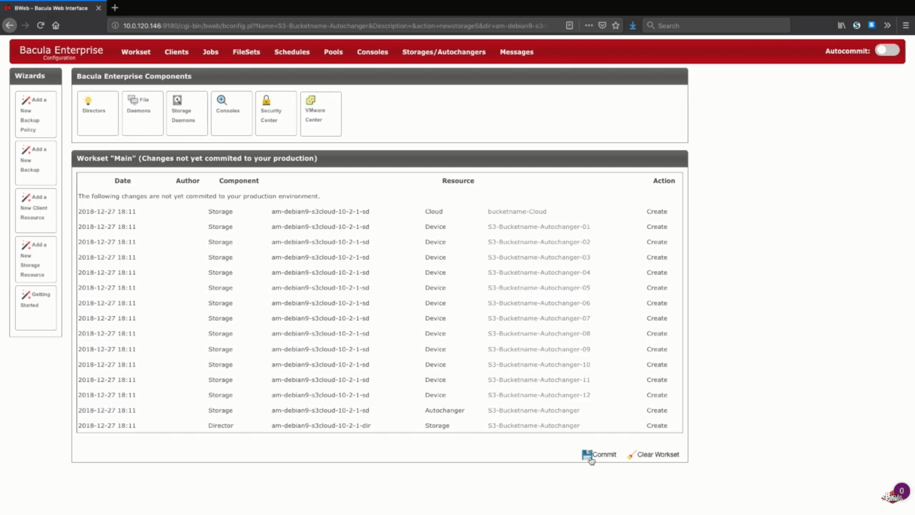This screenshot has width=915, height=515.
Task: Launch Add a New Backup wizard
Action: [36, 163]
